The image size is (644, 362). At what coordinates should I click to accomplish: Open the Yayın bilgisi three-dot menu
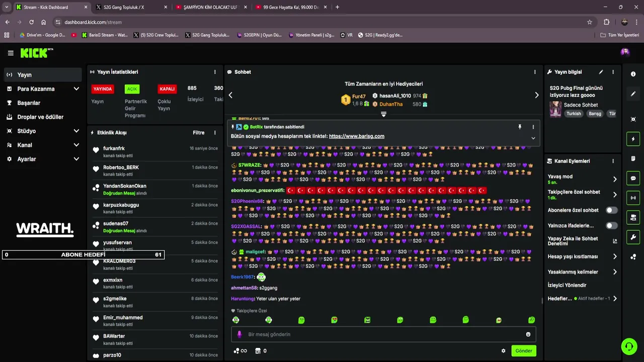(613, 72)
